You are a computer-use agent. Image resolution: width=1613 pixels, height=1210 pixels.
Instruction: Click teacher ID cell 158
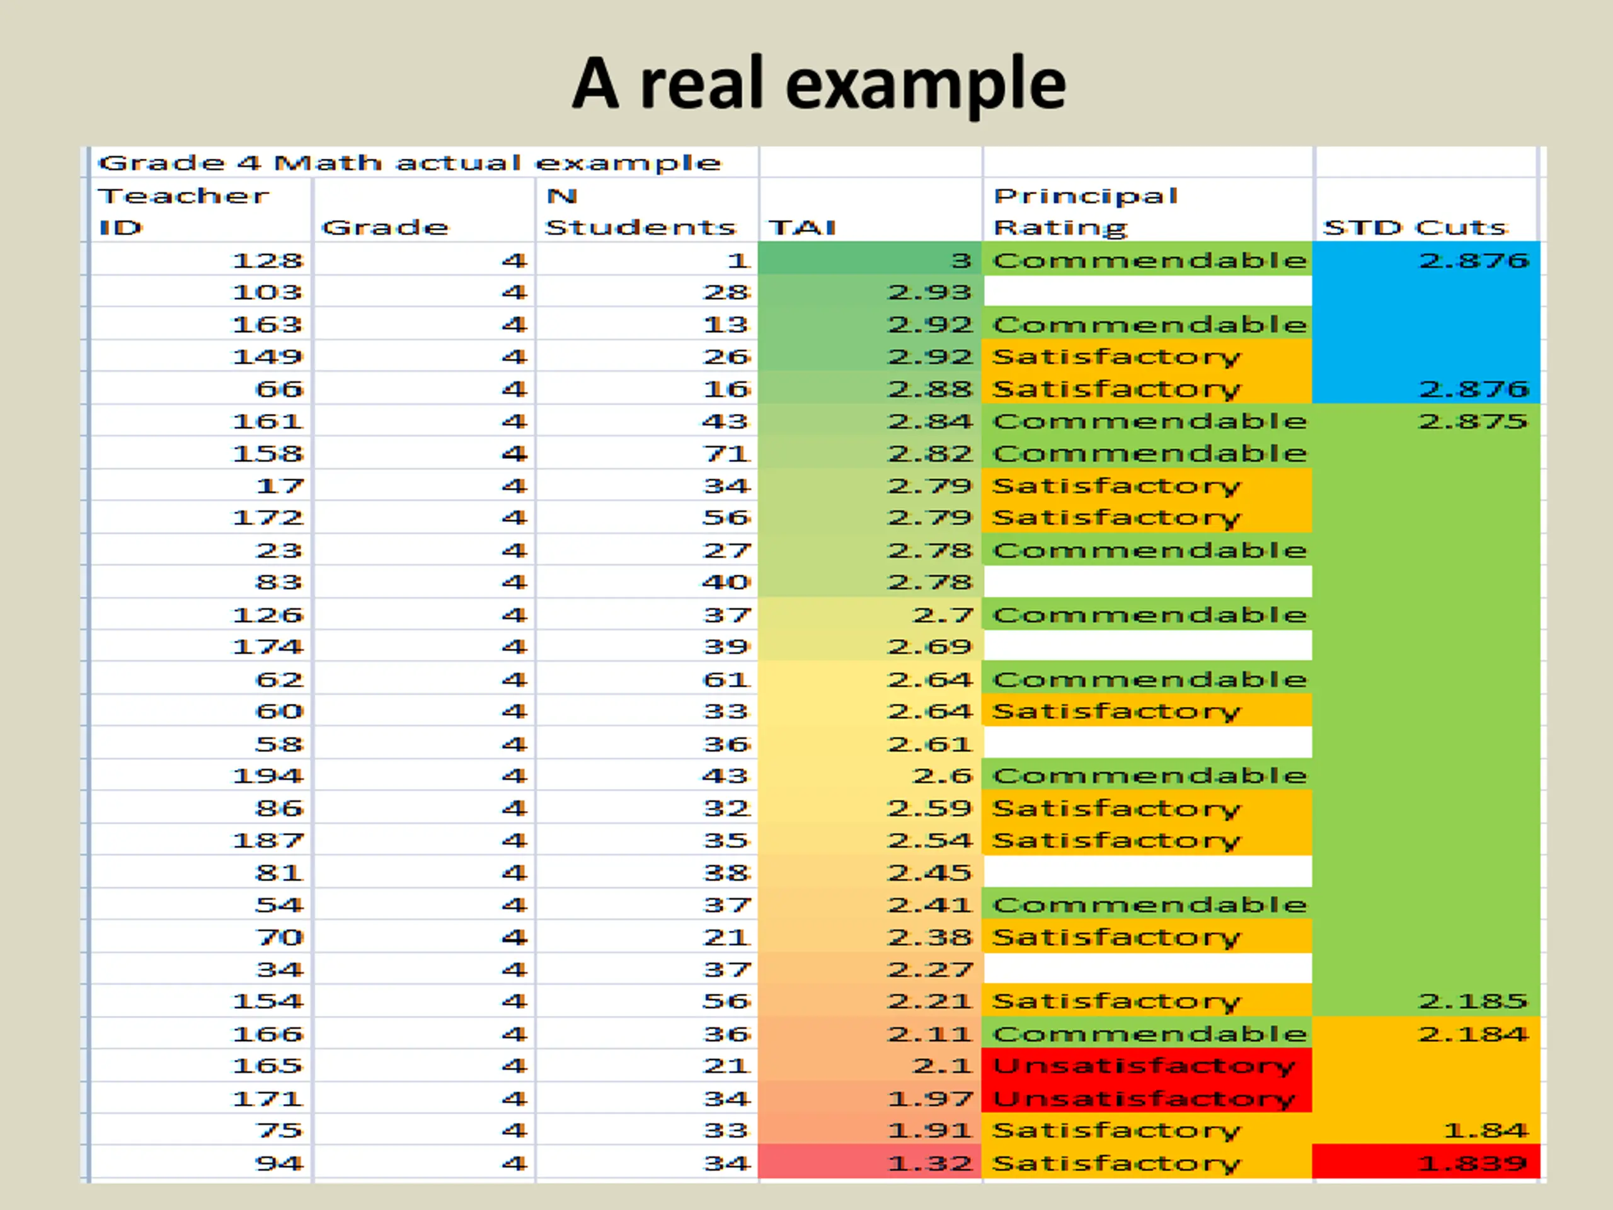pyautogui.click(x=200, y=452)
